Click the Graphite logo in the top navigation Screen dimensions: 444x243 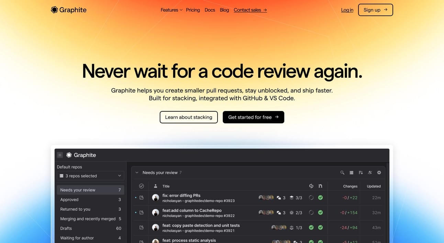[69, 10]
